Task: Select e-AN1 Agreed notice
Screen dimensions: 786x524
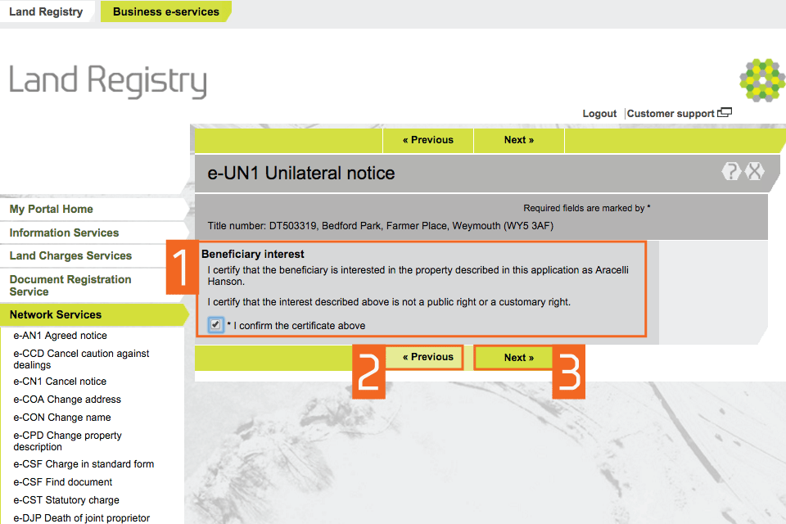Action: [x=60, y=336]
